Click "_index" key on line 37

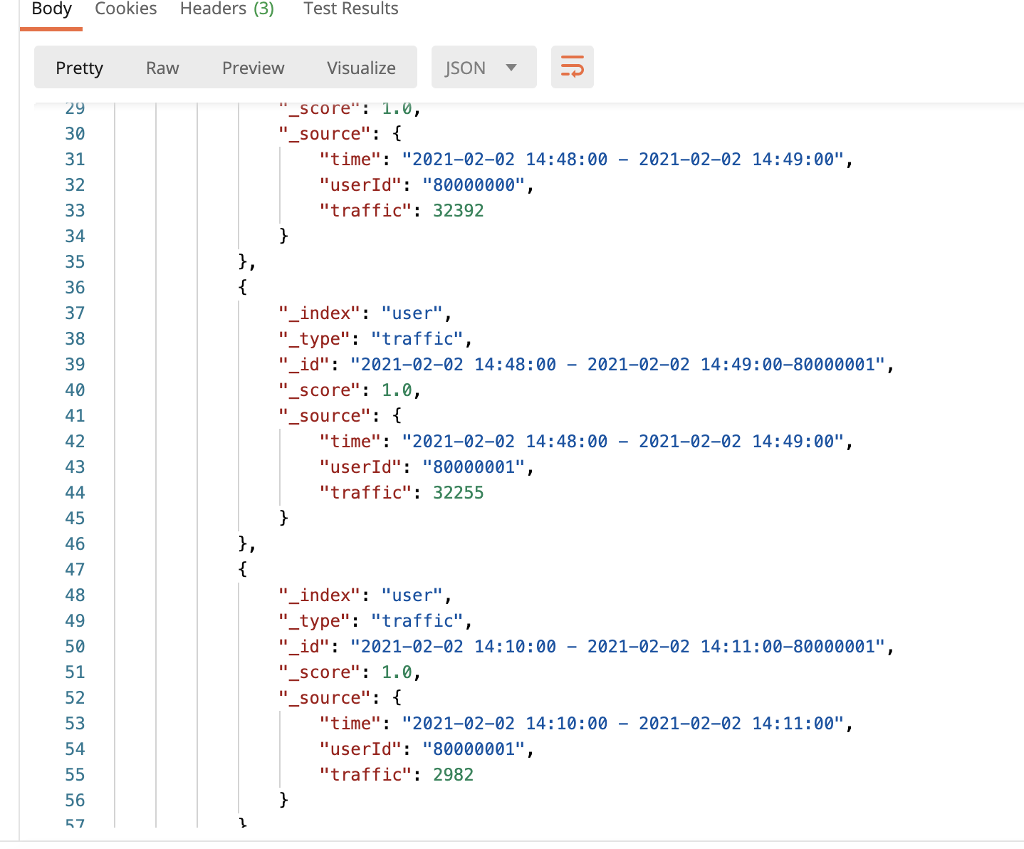[x=320, y=313]
